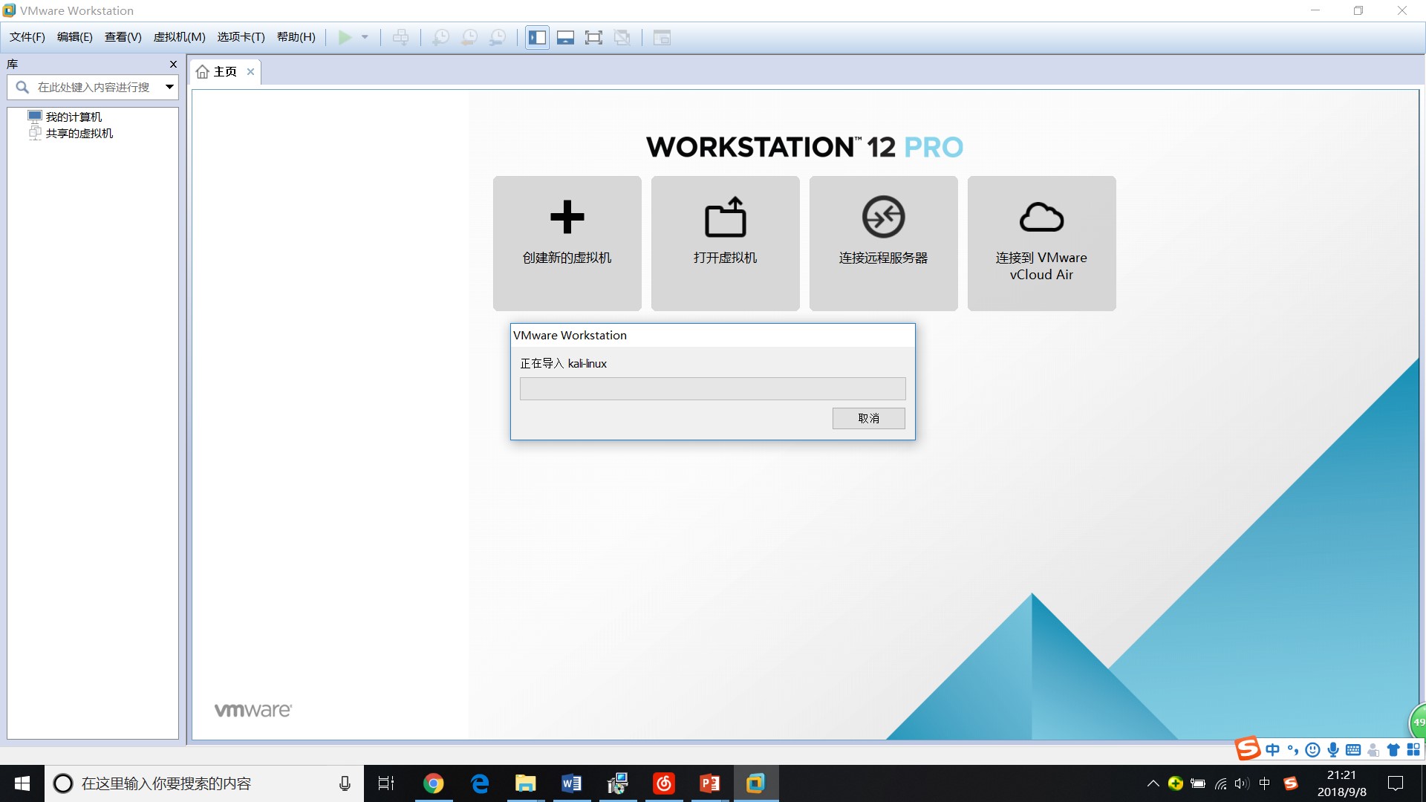Click connect to remote server icon

point(883,217)
